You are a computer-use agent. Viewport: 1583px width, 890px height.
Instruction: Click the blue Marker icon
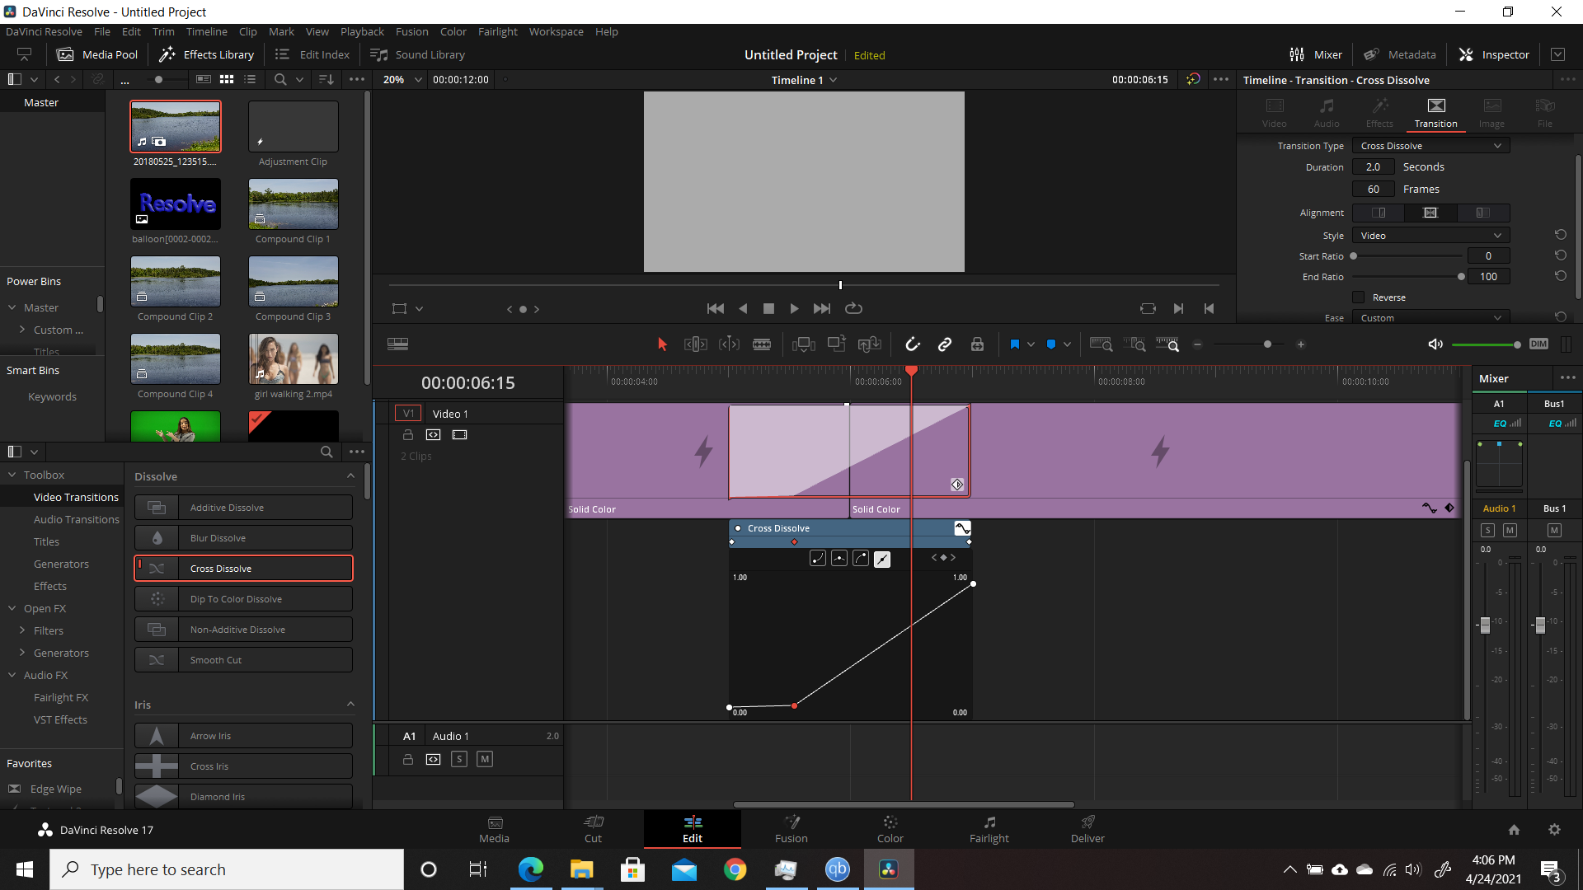(1051, 344)
